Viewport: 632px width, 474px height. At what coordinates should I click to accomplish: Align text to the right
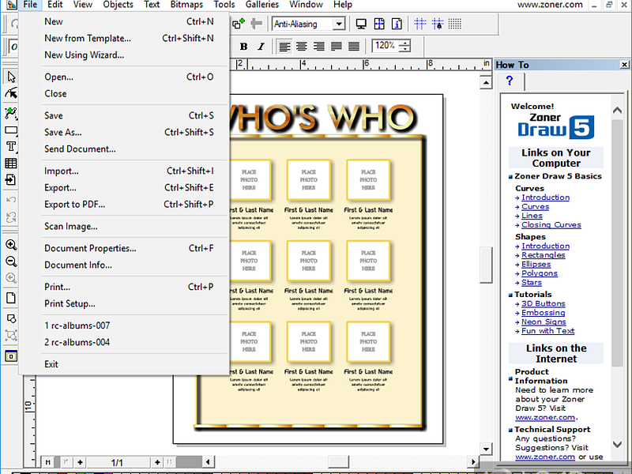click(x=319, y=47)
